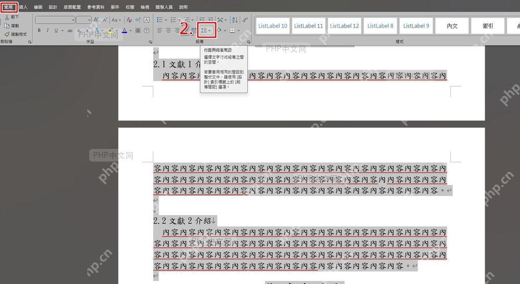Switch to the 開發人員 (Developer) tab

pos(164,7)
